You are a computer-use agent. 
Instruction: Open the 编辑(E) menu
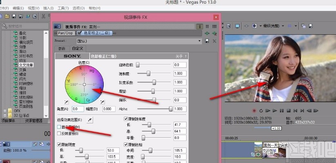[x=18, y=8]
